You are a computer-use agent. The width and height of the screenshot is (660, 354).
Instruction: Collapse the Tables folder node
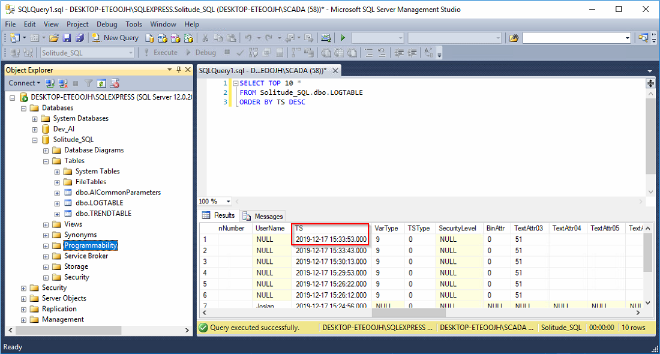point(46,161)
